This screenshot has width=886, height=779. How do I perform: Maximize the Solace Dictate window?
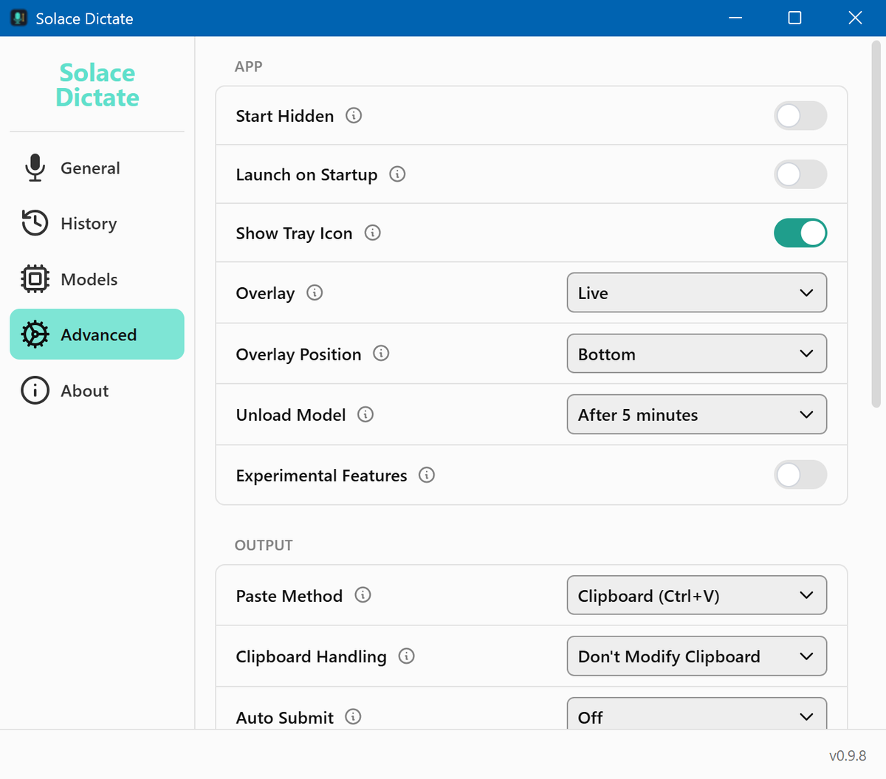[x=794, y=18]
